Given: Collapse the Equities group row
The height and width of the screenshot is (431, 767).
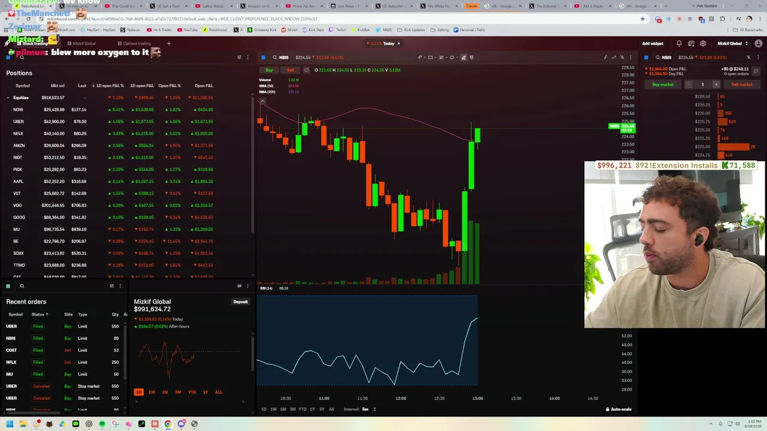Looking at the screenshot, I should click(8, 98).
